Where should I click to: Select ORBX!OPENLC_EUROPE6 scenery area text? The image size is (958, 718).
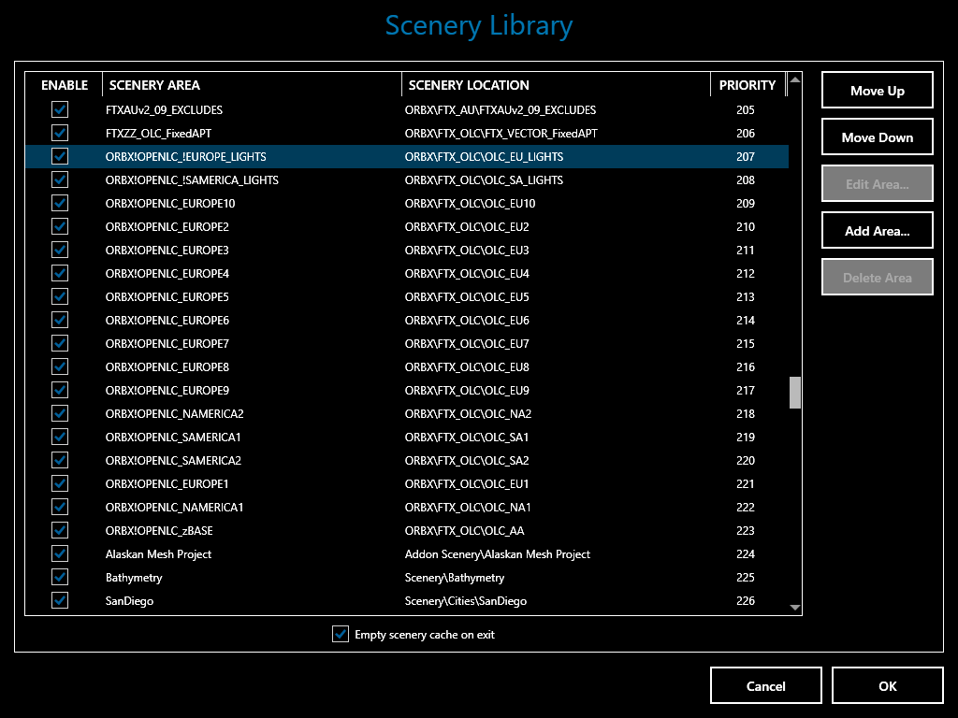tap(167, 320)
